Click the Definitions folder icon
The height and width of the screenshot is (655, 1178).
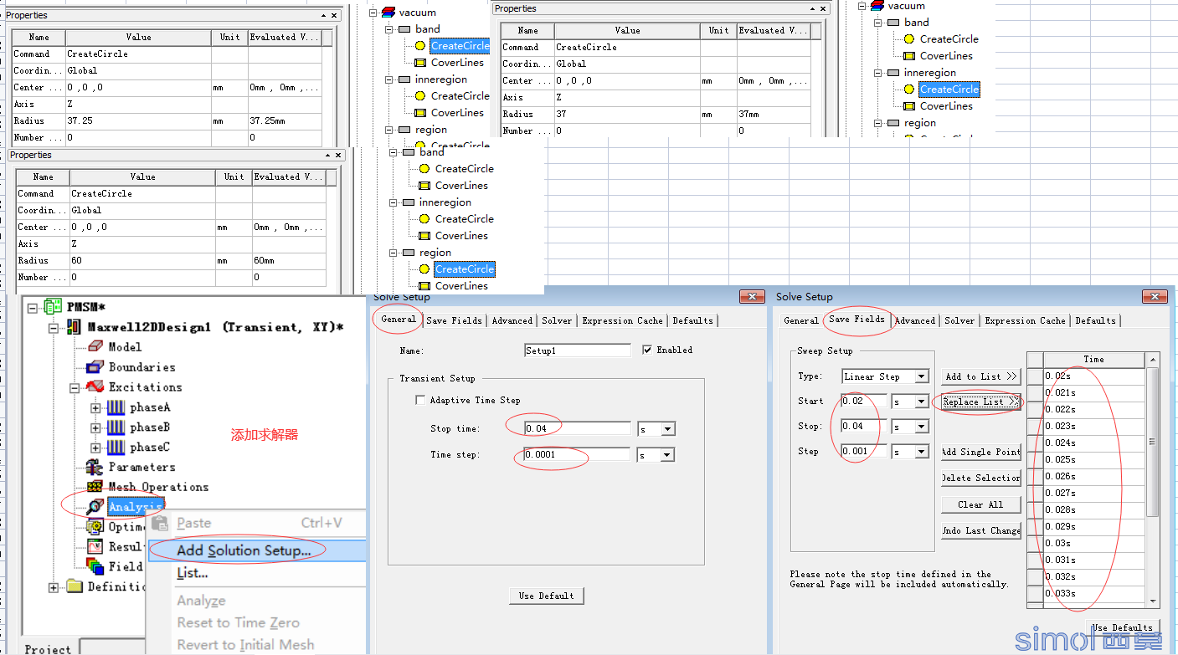75,586
